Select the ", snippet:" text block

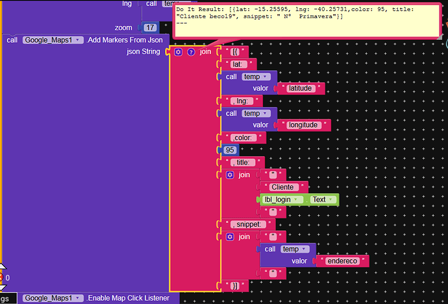click(x=248, y=224)
